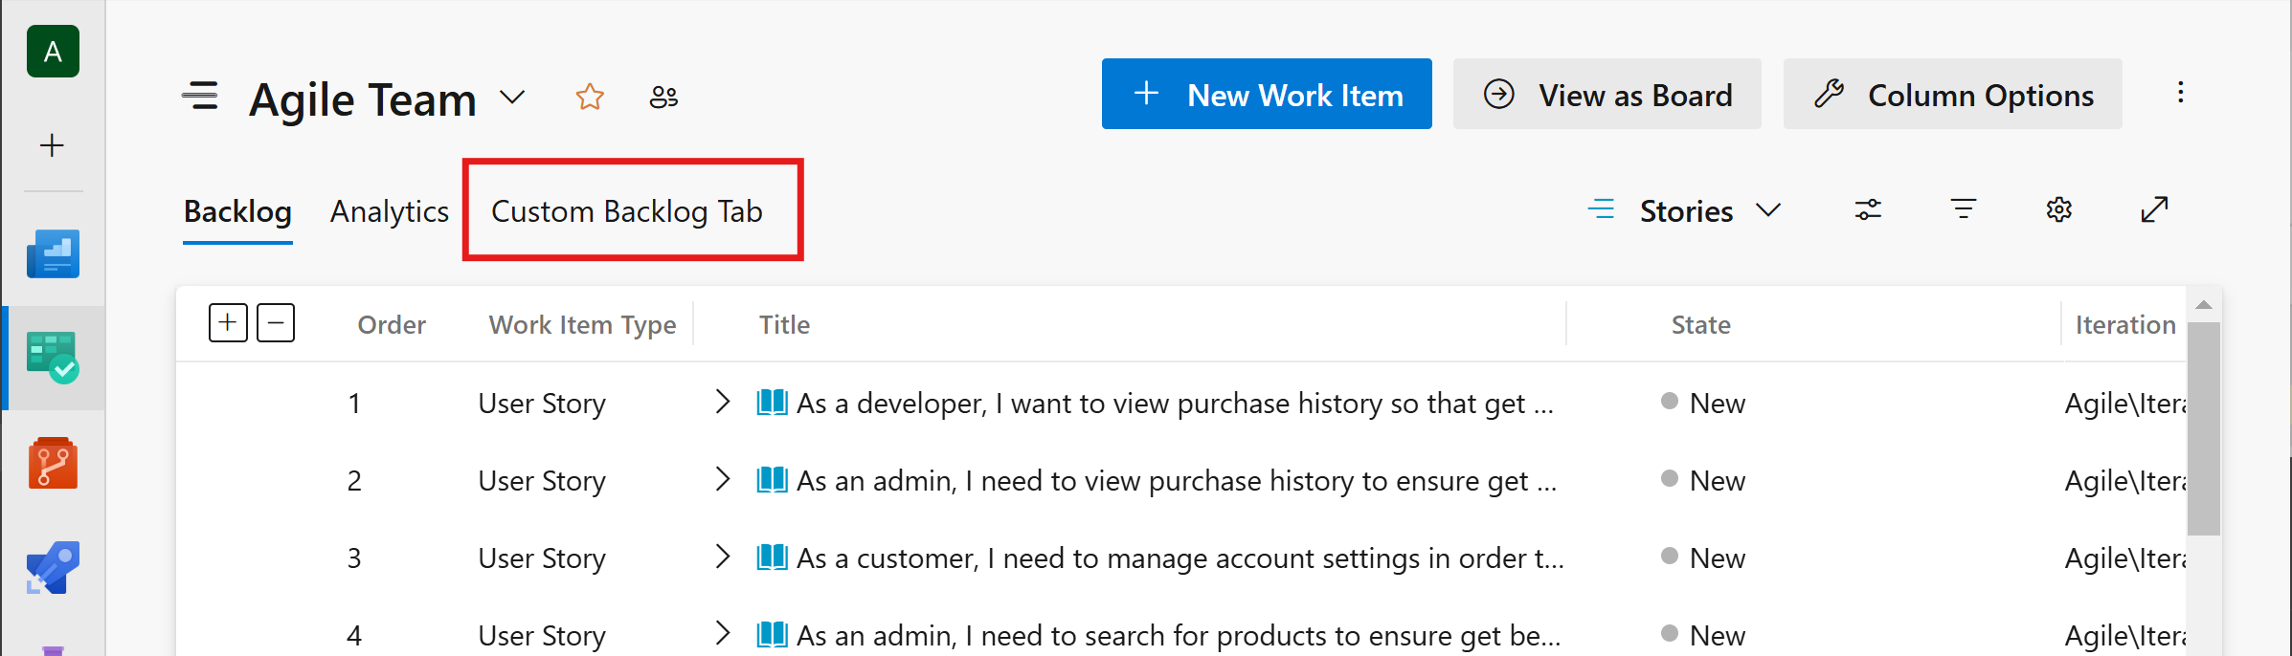The height and width of the screenshot is (656, 2292).
Task: Click the vertical scrollbar thumb
Action: 2203,428
